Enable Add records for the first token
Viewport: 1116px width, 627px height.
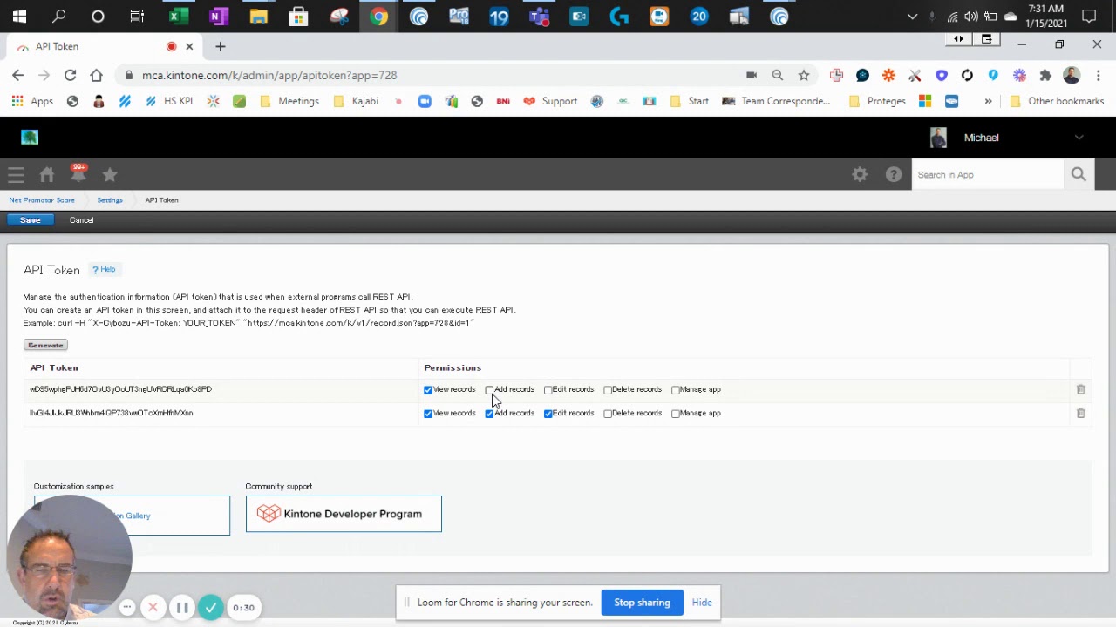point(490,390)
